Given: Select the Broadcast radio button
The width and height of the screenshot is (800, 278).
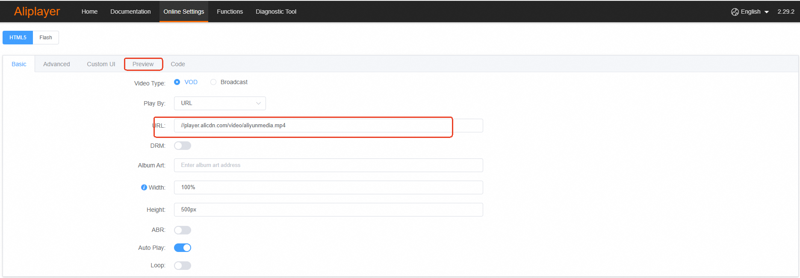Looking at the screenshot, I should 213,82.
